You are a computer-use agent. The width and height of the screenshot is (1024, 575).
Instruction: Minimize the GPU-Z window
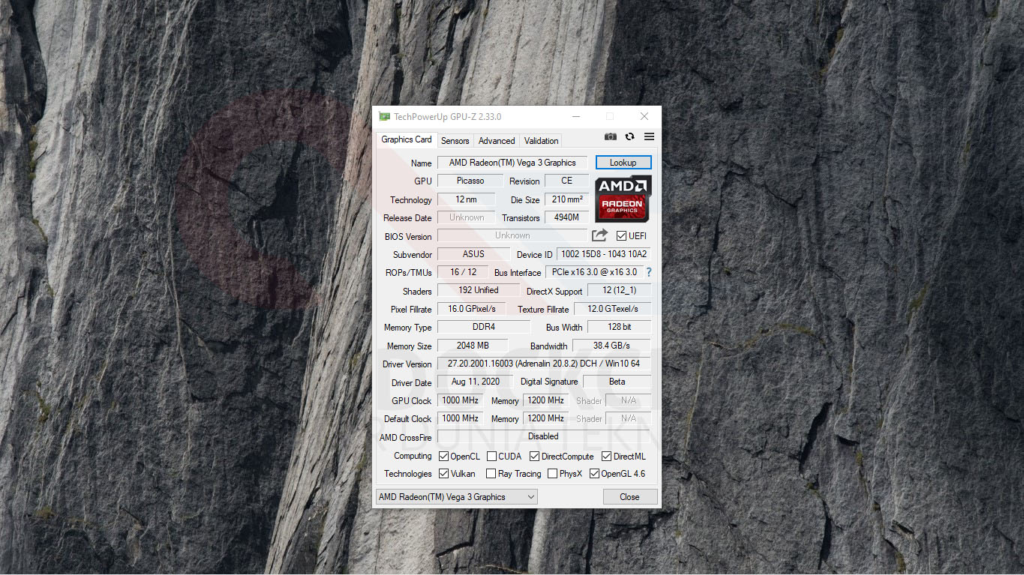pyautogui.click(x=575, y=117)
